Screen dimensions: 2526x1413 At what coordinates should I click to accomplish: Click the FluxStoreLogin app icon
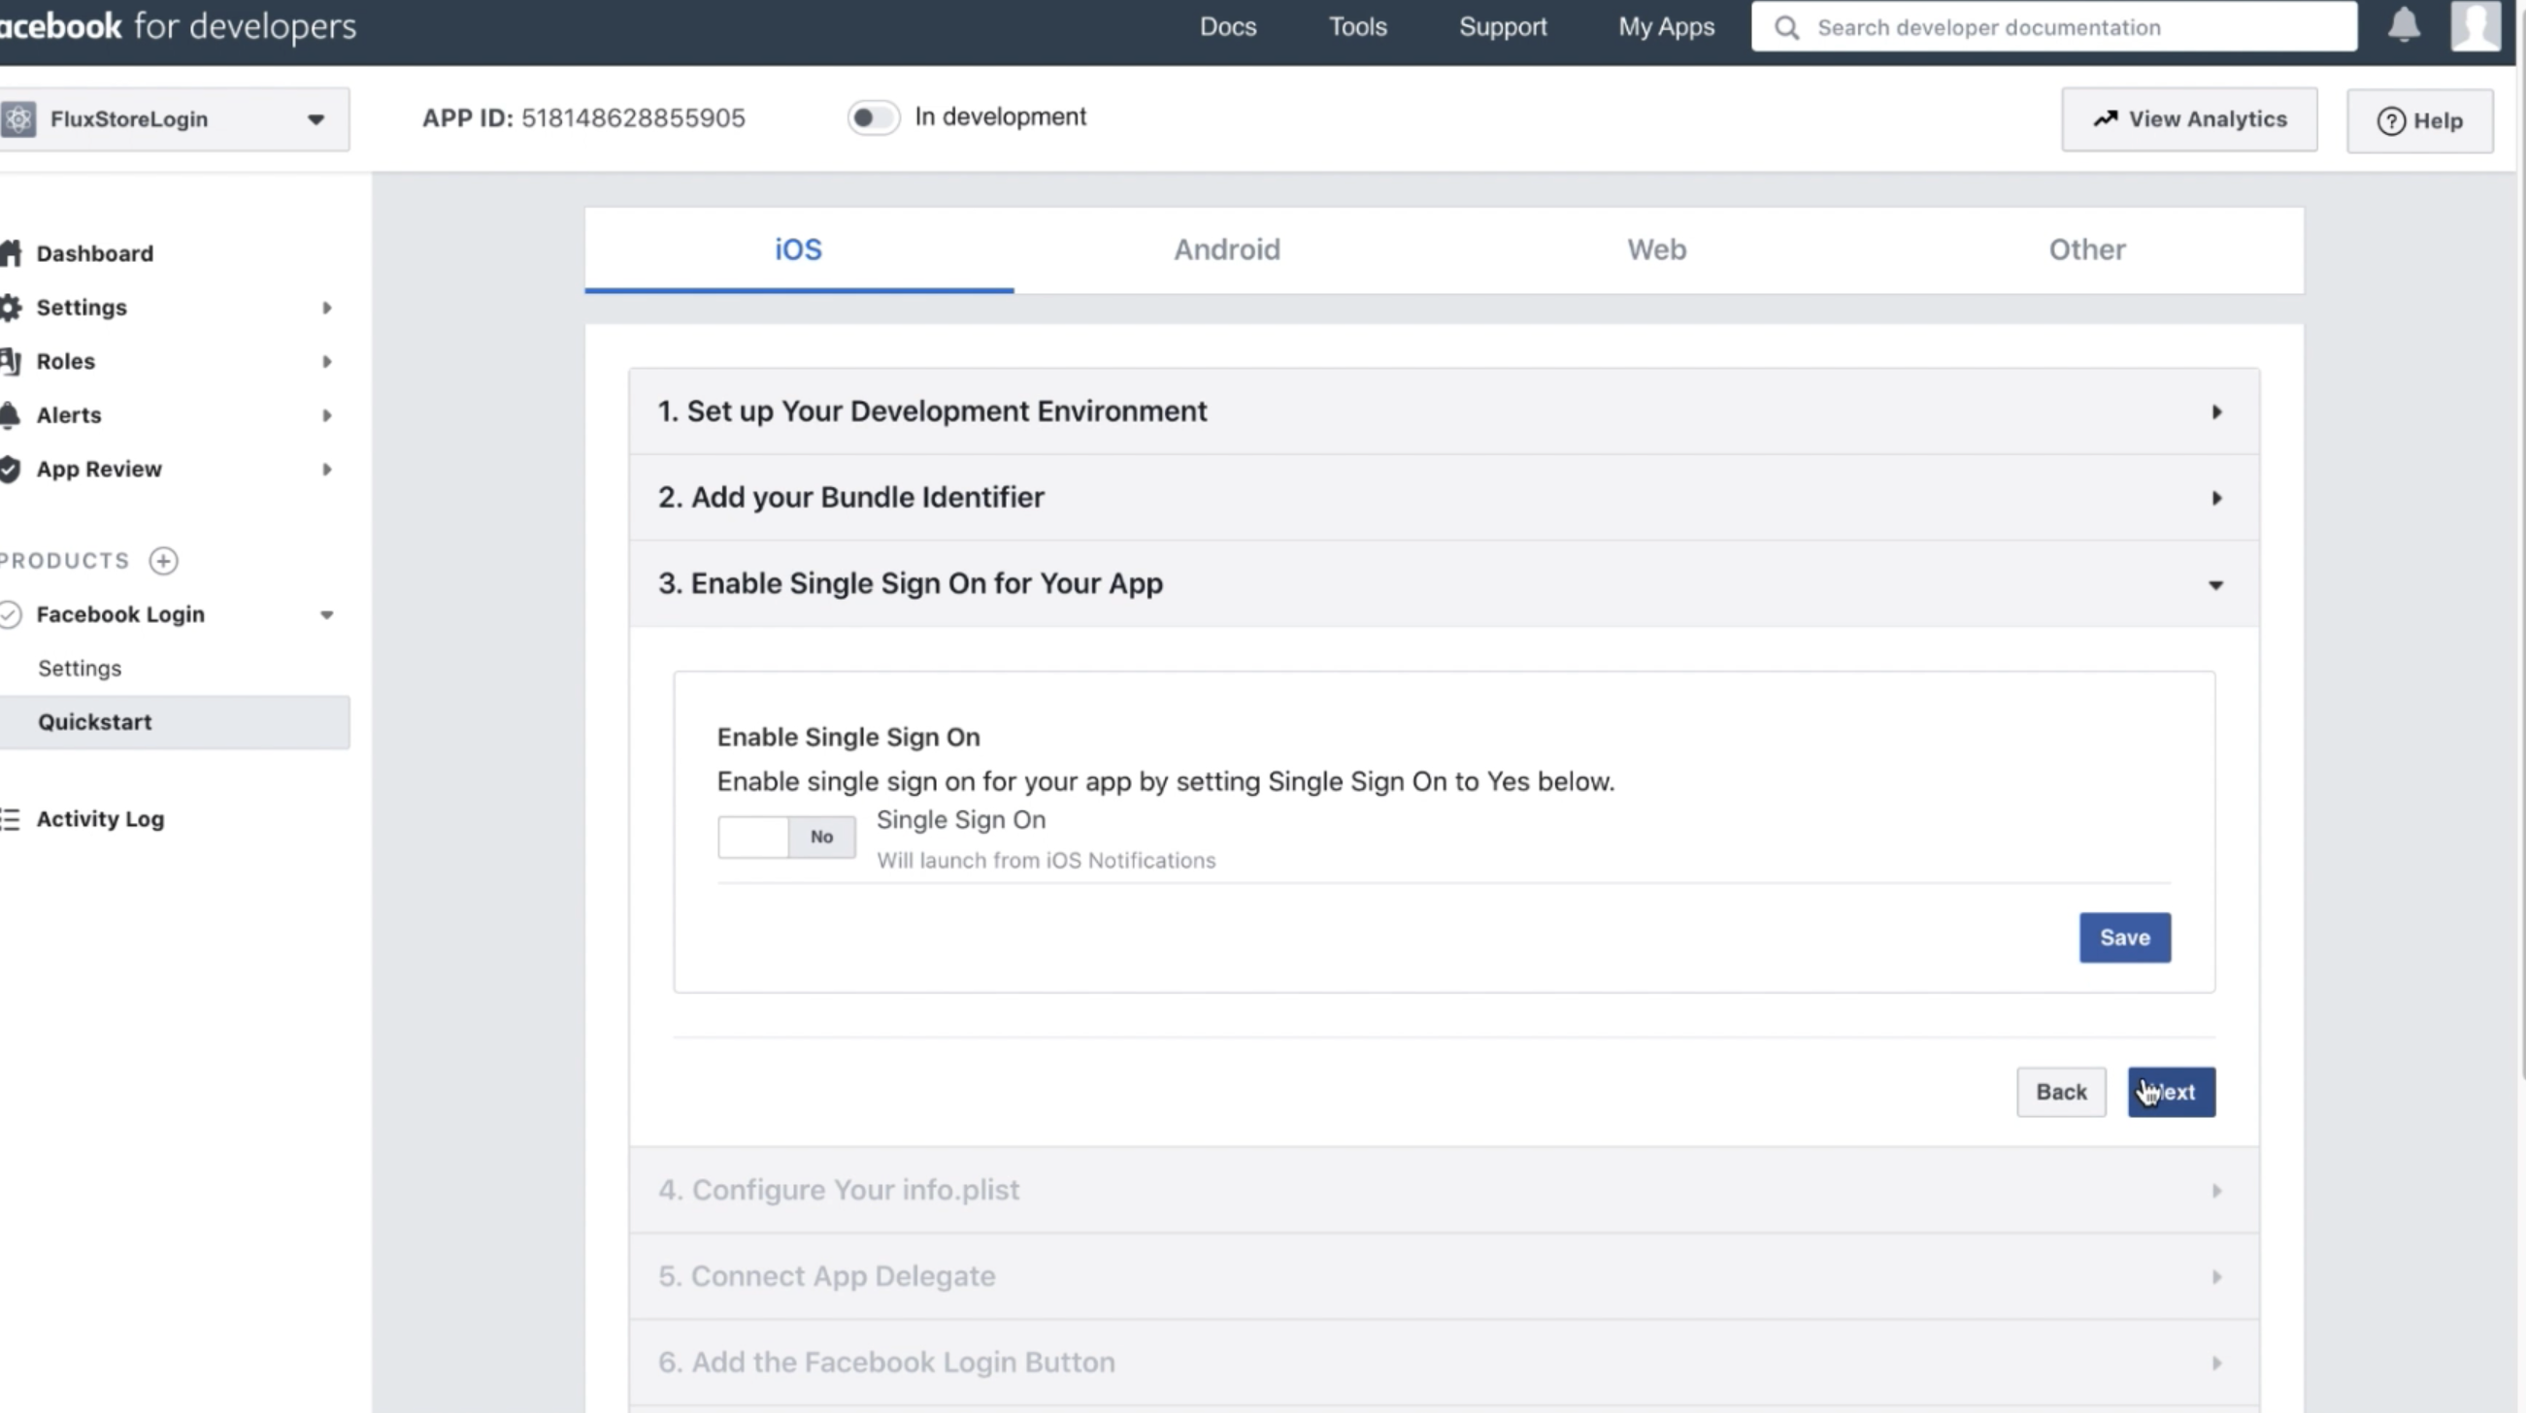[17, 118]
